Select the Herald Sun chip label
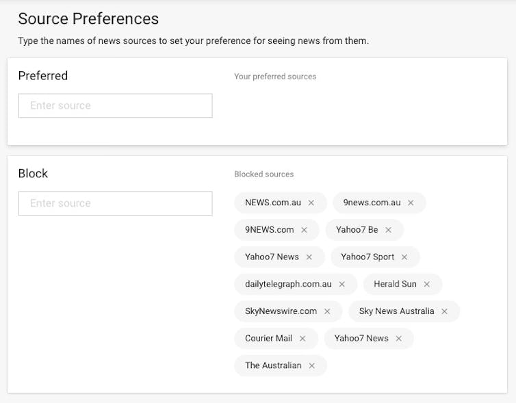This screenshot has width=516, height=403. (395, 284)
